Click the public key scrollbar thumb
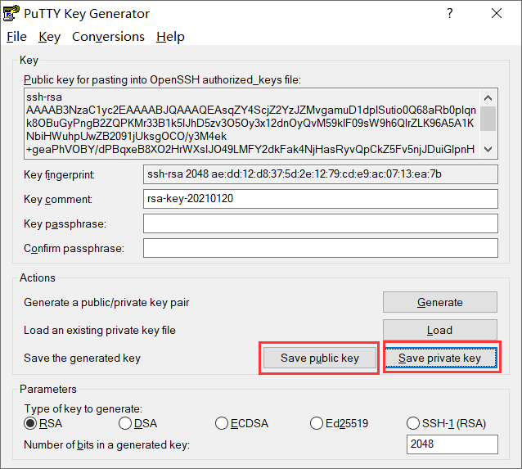Screen dimensions: 522x469 point(488,119)
